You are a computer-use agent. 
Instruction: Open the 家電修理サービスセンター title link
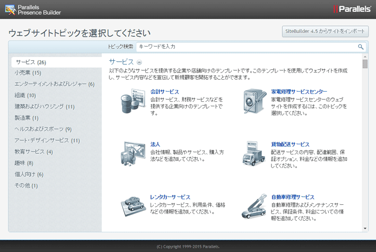pyautogui.click(x=299, y=92)
